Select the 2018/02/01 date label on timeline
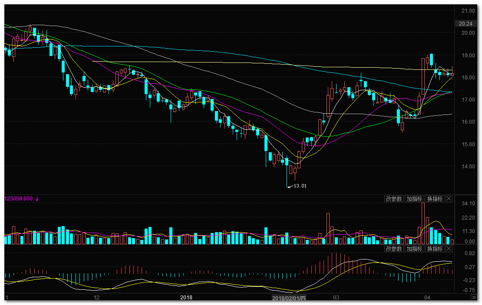This screenshot has height=305, width=482. (289, 298)
